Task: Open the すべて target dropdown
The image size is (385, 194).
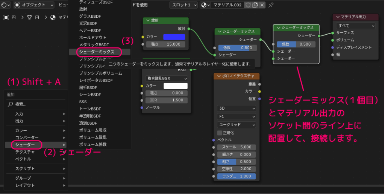Action: [x=355, y=26]
